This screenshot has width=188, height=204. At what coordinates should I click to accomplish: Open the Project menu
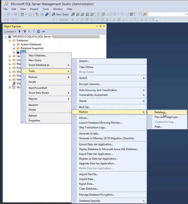point(34,9)
